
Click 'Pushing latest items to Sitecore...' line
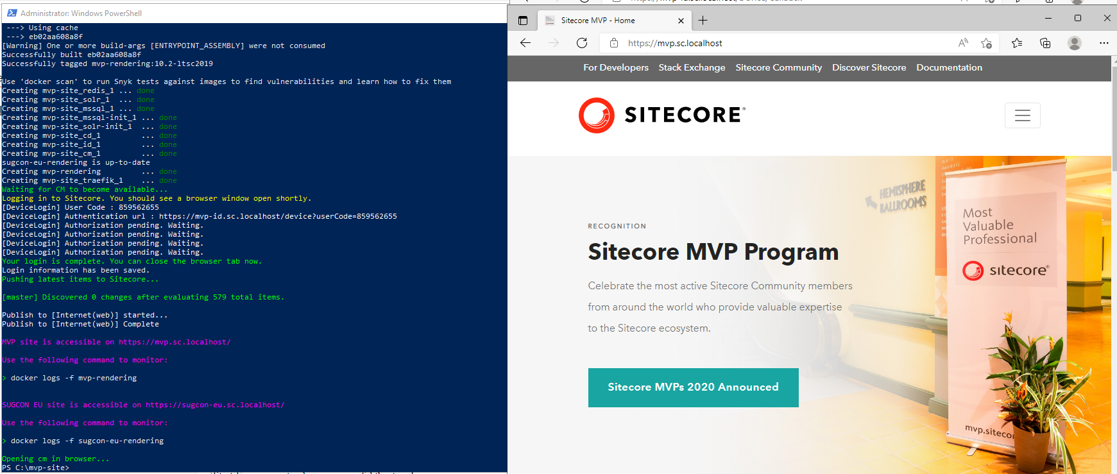click(x=80, y=279)
